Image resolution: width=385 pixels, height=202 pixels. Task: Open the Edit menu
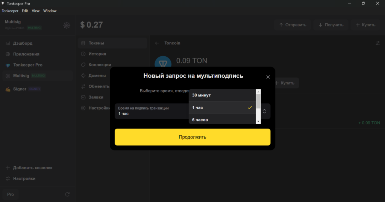pyautogui.click(x=25, y=11)
